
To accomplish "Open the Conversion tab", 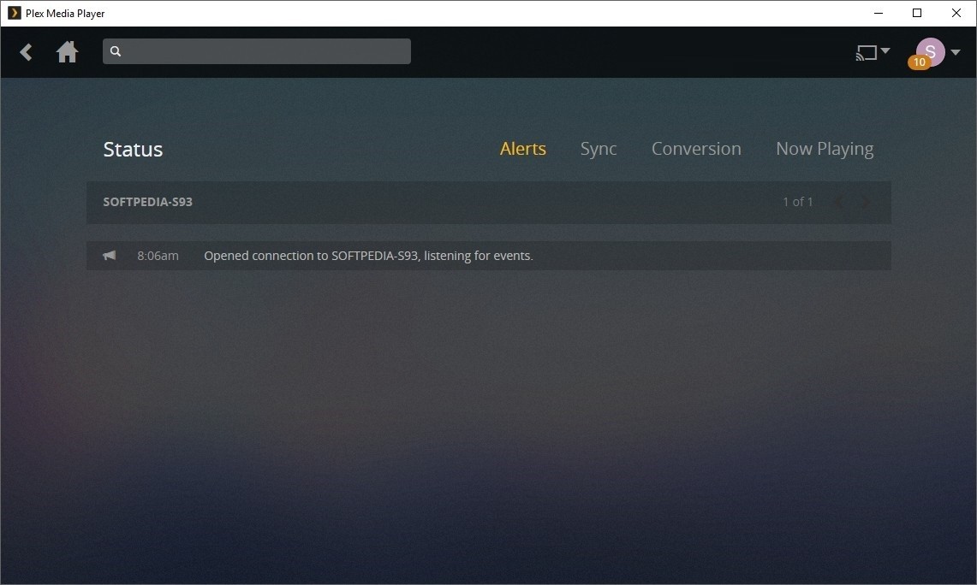I will click(x=696, y=148).
